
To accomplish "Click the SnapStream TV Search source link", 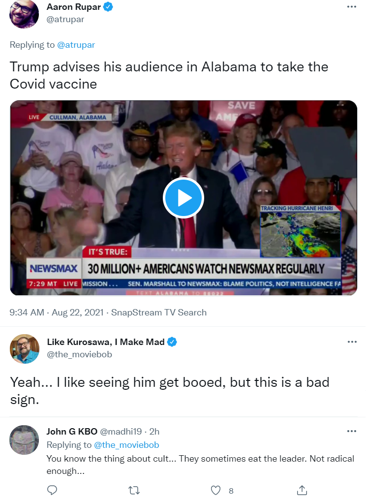I will coord(159,312).
